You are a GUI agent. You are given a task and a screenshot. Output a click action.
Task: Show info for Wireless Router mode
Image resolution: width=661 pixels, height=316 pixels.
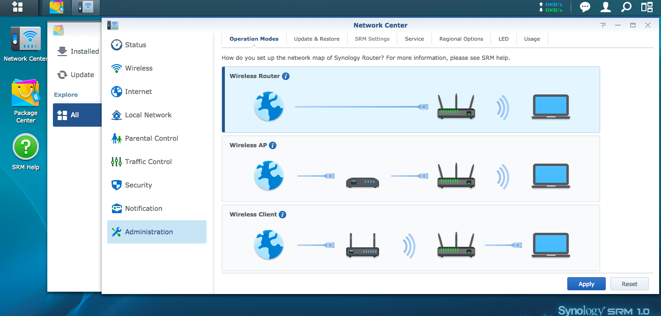[286, 76]
